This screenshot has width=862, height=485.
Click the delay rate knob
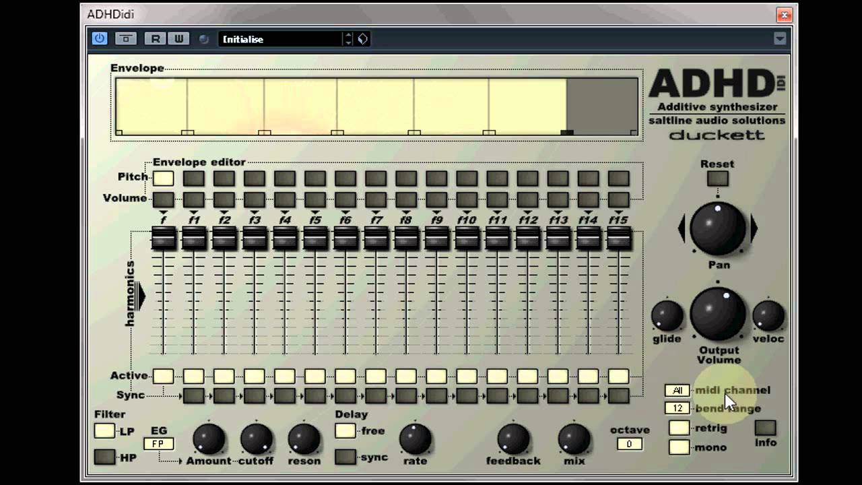(x=416, y=439)
